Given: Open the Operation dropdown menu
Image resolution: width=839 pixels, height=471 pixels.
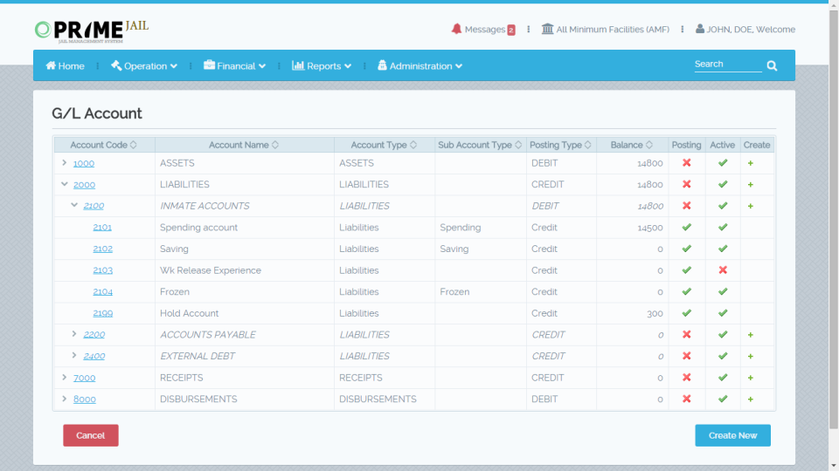Looking at the screenshot, I should tap(144, 65).
